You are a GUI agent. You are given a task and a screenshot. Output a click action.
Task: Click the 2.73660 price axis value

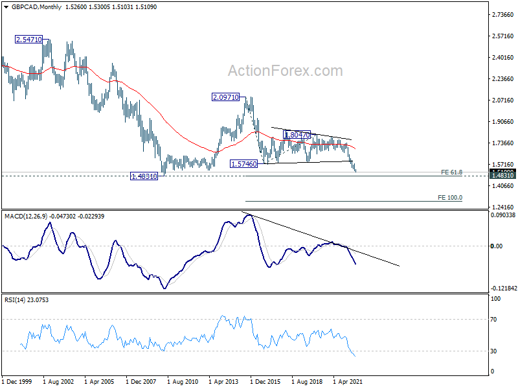coord(503,14)
